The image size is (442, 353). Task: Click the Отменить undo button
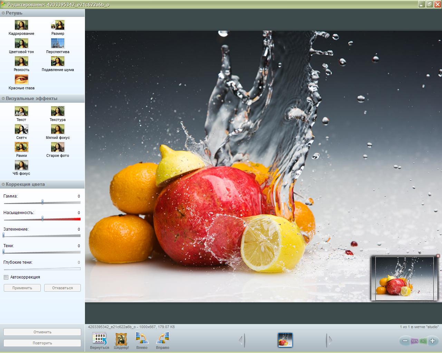click(42, 332)
